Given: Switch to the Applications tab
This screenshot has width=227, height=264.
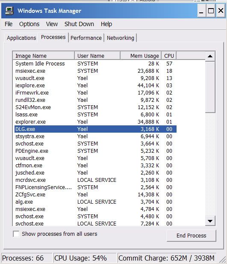Looking at the screenshot, I should pos(21,38).
